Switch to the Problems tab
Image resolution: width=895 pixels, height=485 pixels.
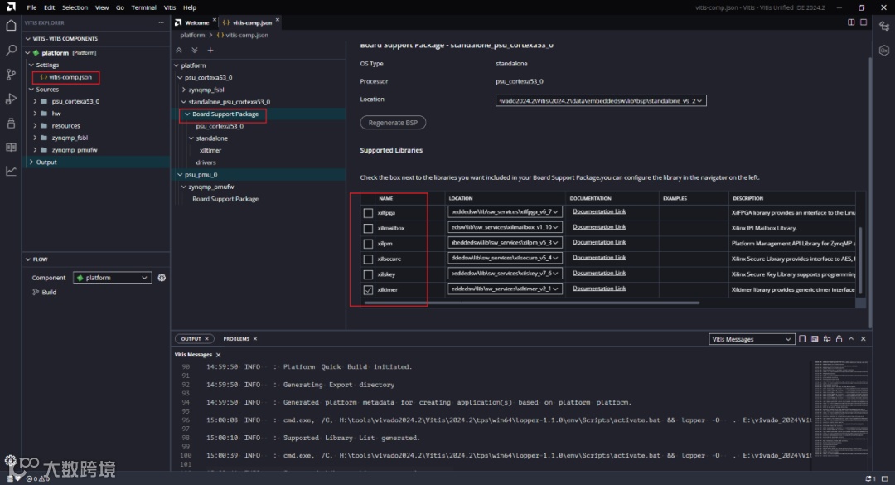(235, 339)
